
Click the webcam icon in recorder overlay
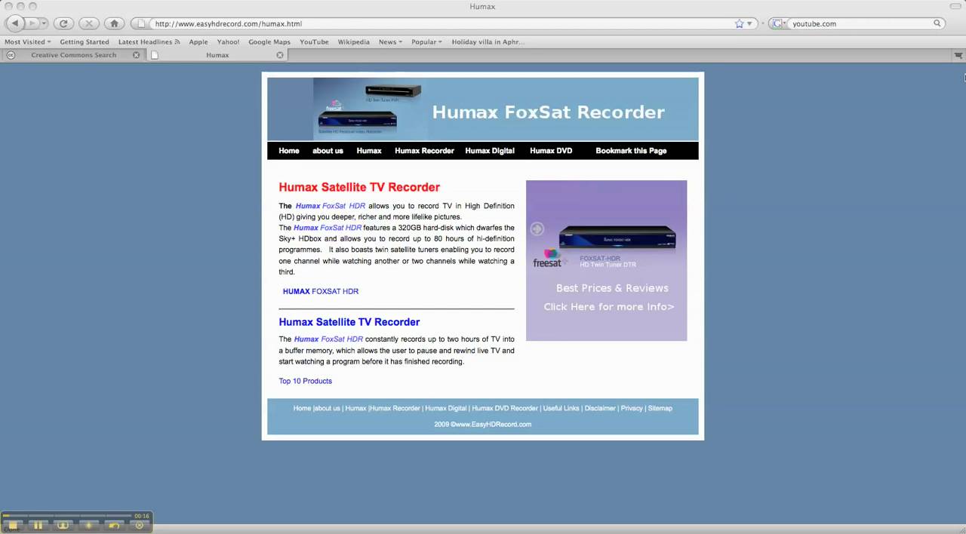pyautogui.click(x=63, y=525)
